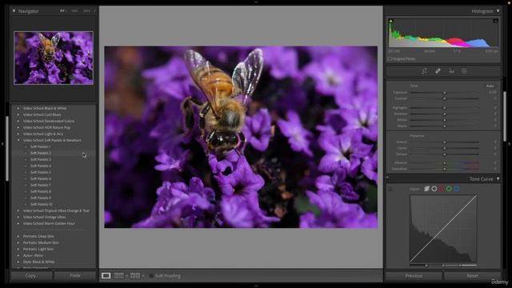The width and height of the screenshot is (512, 288).
Task: Switch to Before/After view icon
Action: (135, 275)
